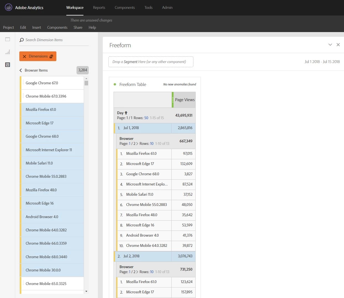Viewport: 344px width, 298px height.
Task: Select Chrome Mobile 68.0.3440 list item
Action: coord(52,257)
